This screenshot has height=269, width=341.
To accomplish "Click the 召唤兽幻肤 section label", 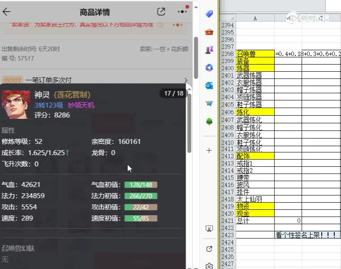I will click(18, 248).
